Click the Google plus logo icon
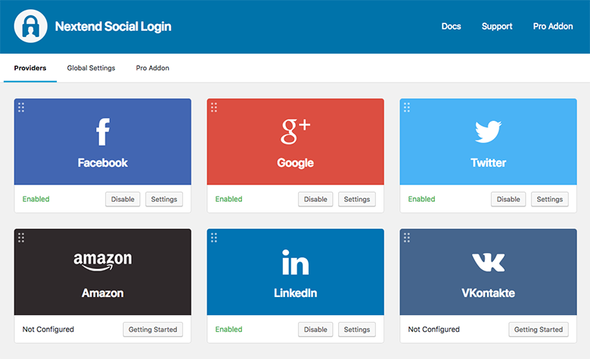 [295, 132]
